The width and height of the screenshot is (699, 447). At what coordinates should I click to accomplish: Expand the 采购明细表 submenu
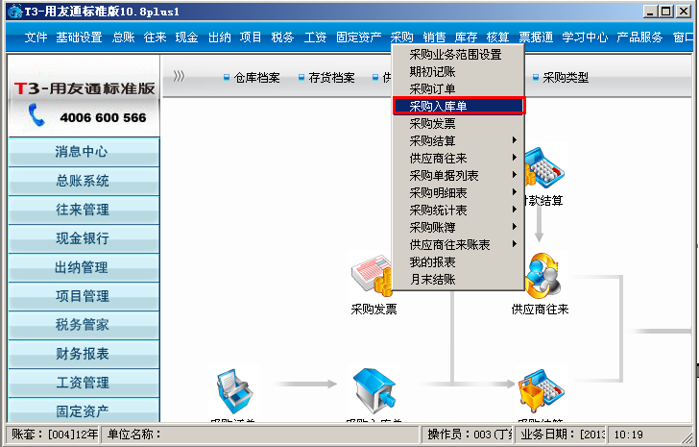[x=458, y=192]
